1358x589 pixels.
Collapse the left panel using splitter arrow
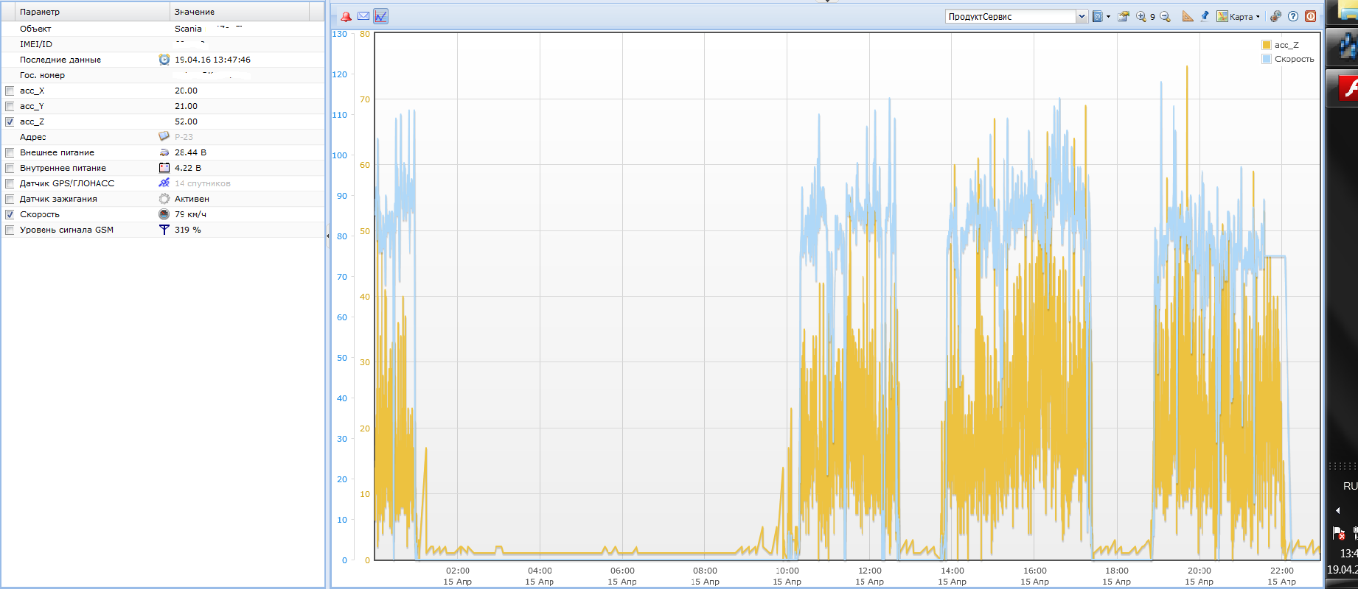[327, 236]
